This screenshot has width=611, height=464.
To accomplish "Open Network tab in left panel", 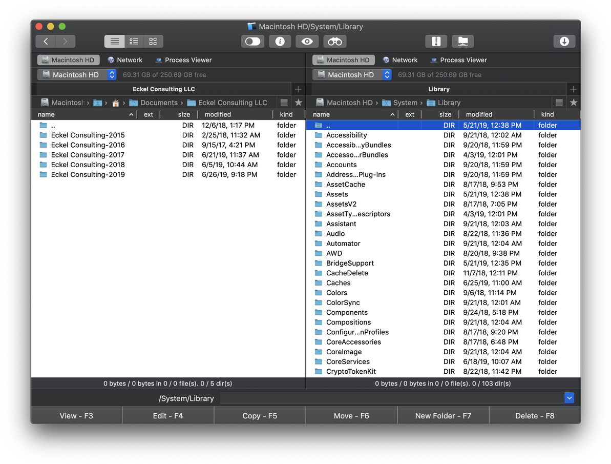I will click(x=125, y=59).
